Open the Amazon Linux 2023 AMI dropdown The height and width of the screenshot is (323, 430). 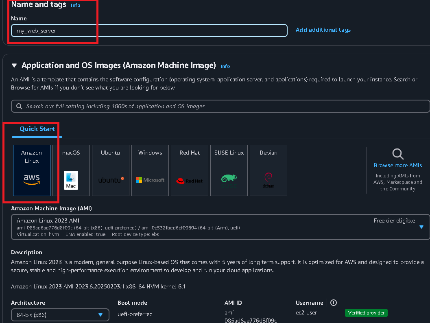point(220,227)
